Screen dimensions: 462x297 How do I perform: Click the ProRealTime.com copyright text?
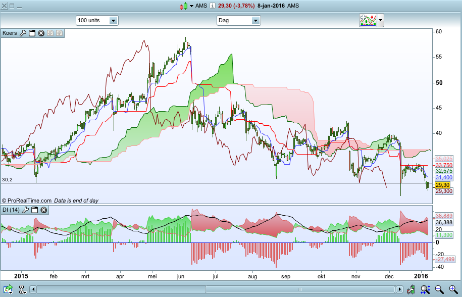27,201
